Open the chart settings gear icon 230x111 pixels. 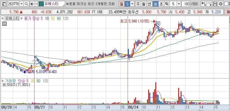pyautogui.click(x=220, y=4)
